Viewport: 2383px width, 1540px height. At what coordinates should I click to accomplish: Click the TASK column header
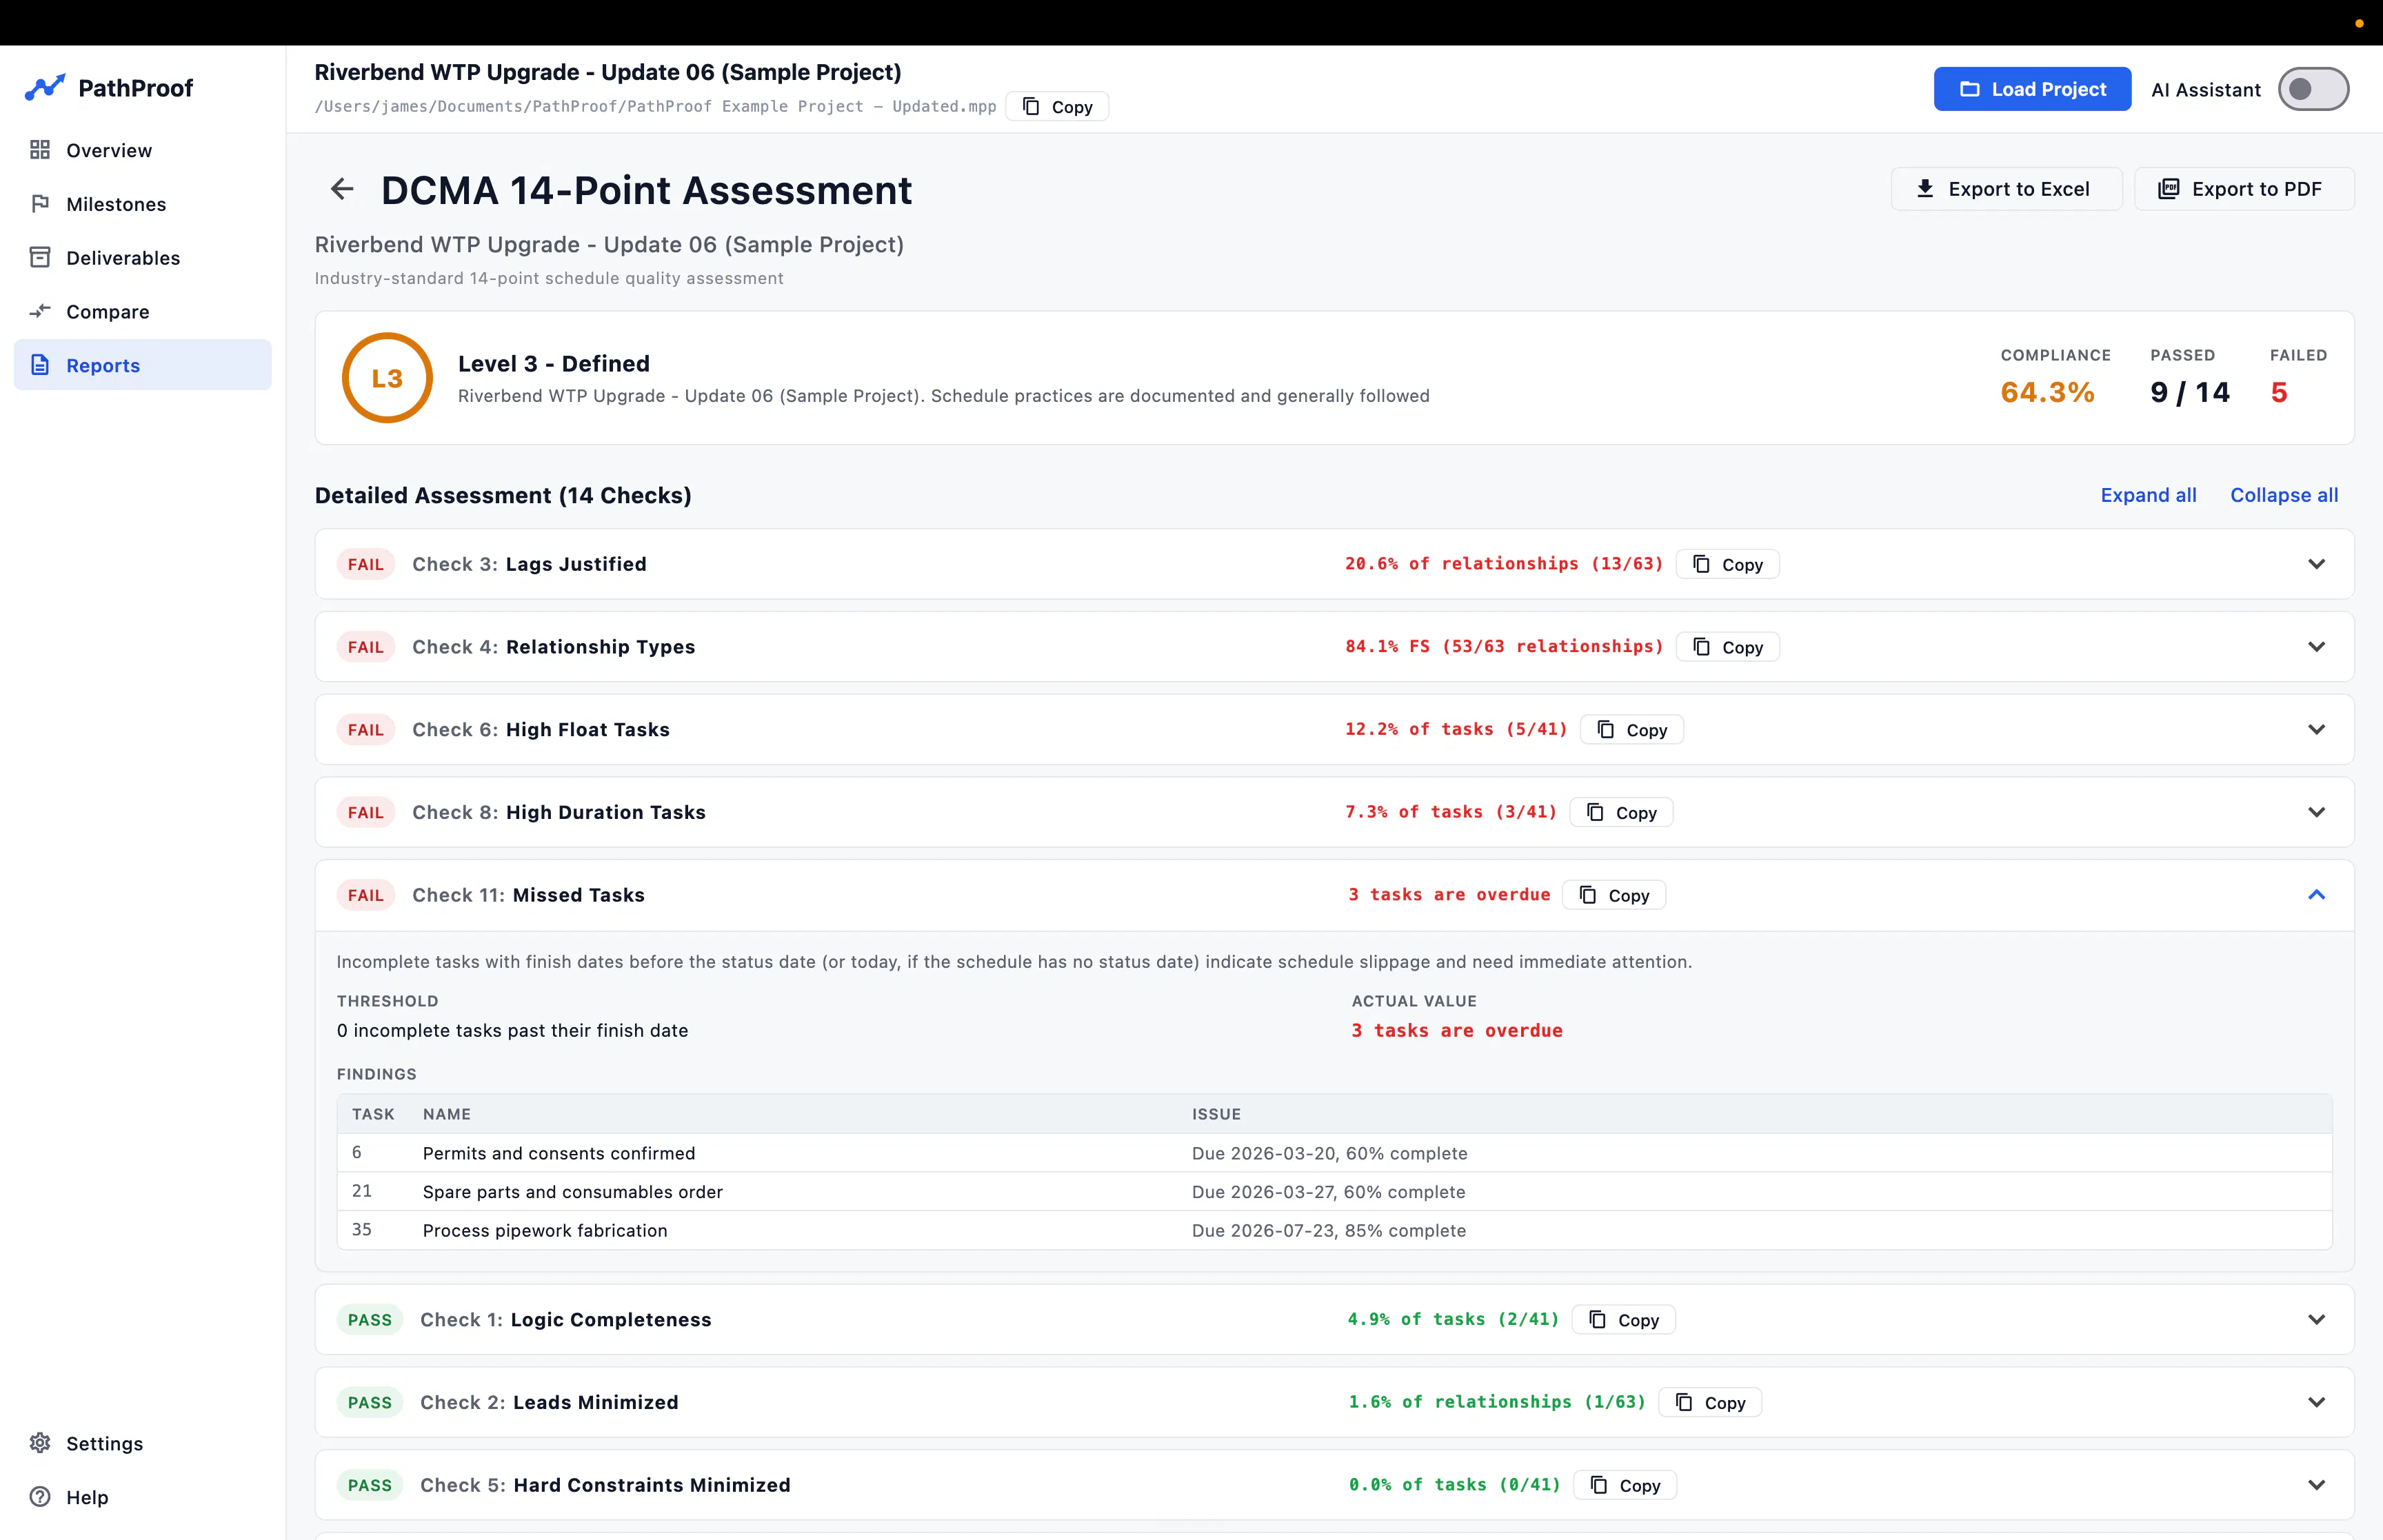[x=373, y=1114]
